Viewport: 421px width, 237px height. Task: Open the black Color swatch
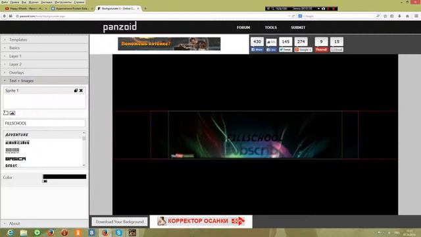point(64,176)
